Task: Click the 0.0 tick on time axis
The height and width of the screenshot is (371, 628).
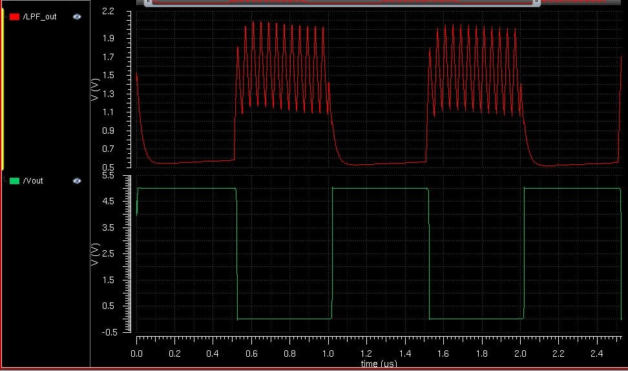Action: click(x=136, y=354)
